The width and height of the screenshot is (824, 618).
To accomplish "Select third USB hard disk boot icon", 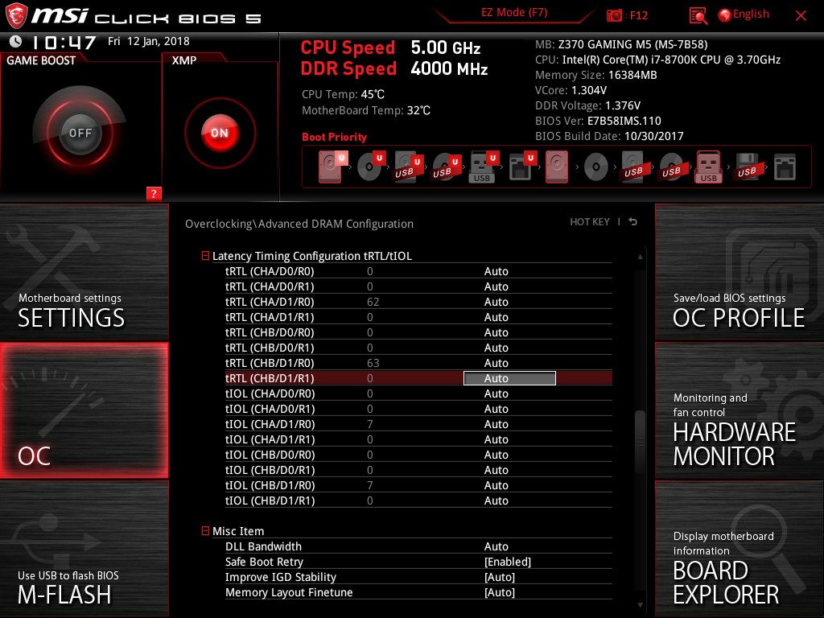I will [408, 167].
